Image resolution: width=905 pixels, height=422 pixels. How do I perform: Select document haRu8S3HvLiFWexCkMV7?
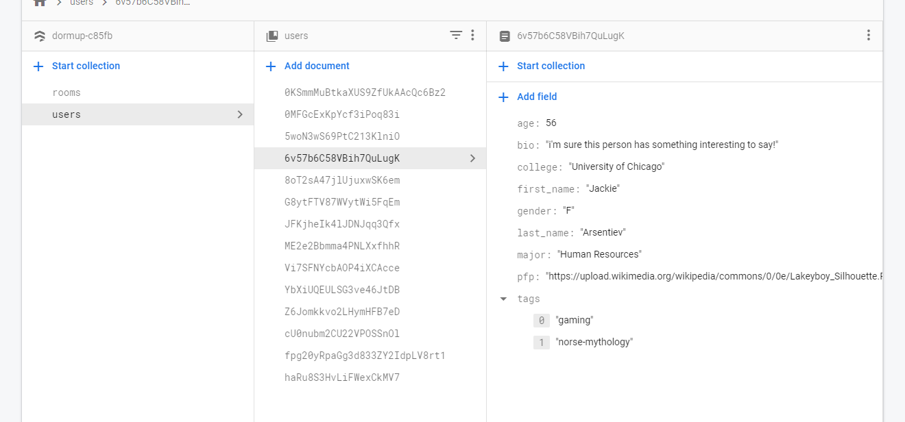click(x=342, y=377)
